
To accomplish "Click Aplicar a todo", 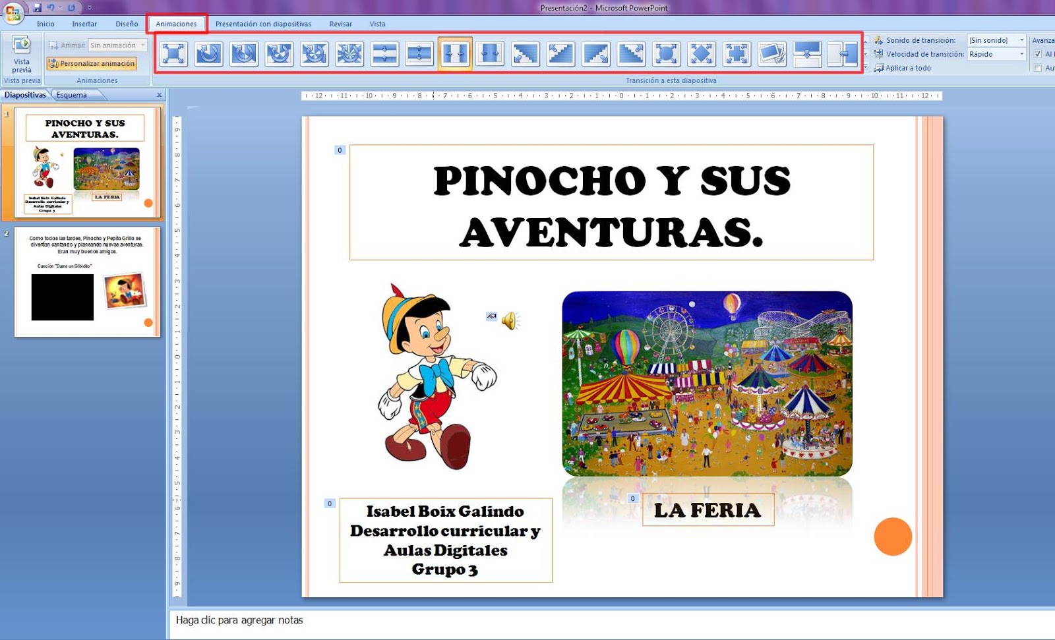I will coord(903,68).
